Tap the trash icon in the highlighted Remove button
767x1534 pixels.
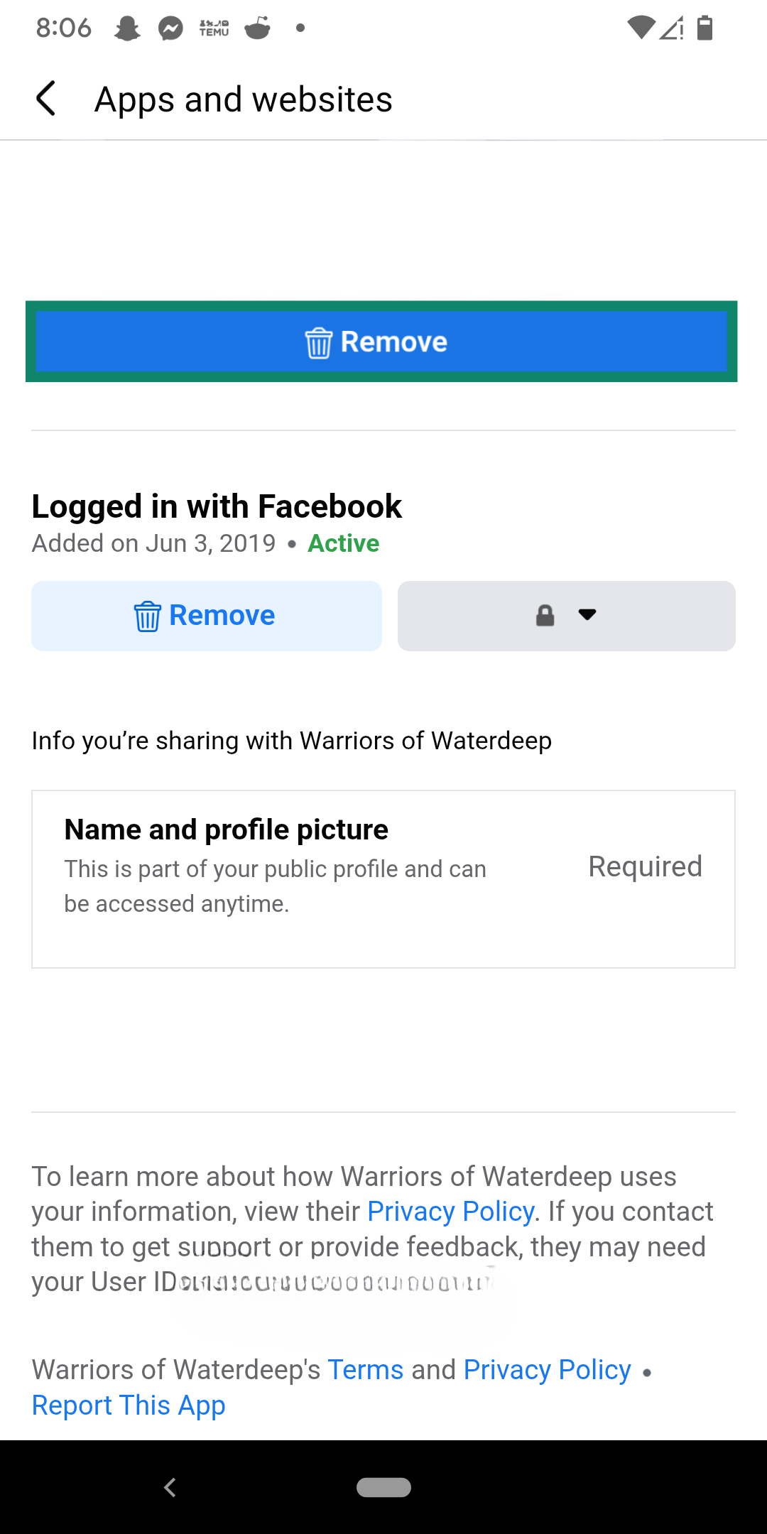[x=319, y=342]
